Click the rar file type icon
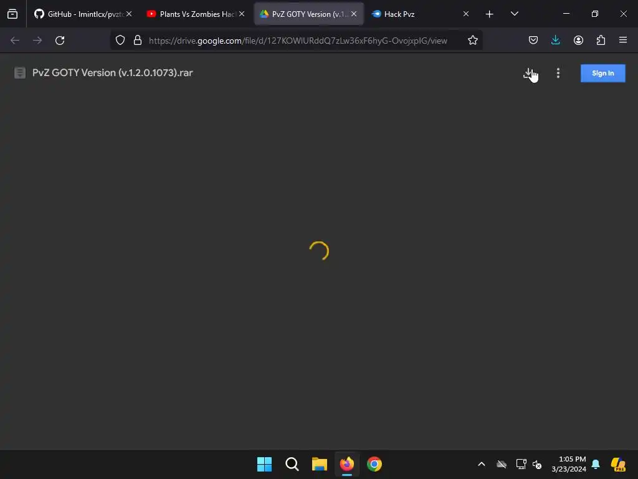 (19, 73)
